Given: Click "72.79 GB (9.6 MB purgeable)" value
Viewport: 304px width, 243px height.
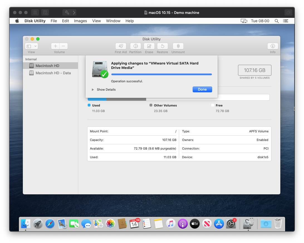Looking at the screenshot, I should [x=155, y=148].
